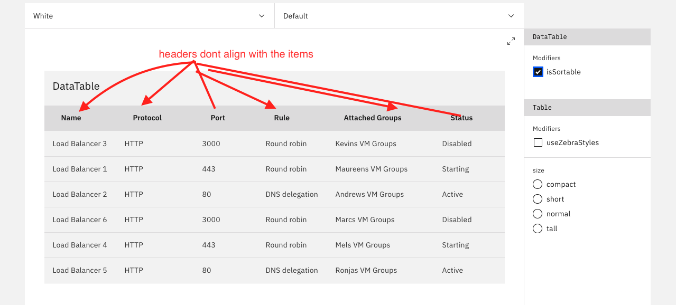The height and width of the screenshot is (305, 676).
Task: Sort by the Rule column header
Action: (282, 118)
